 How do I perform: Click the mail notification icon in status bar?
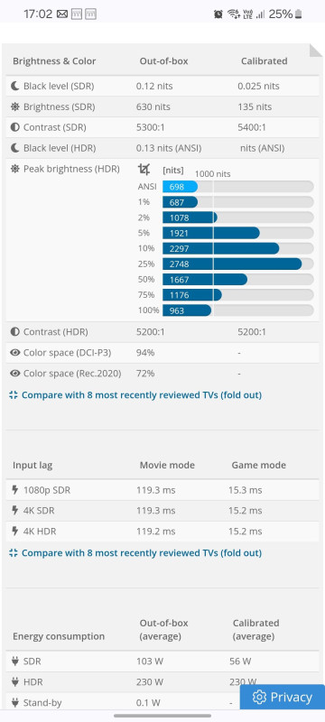[62, 14]
